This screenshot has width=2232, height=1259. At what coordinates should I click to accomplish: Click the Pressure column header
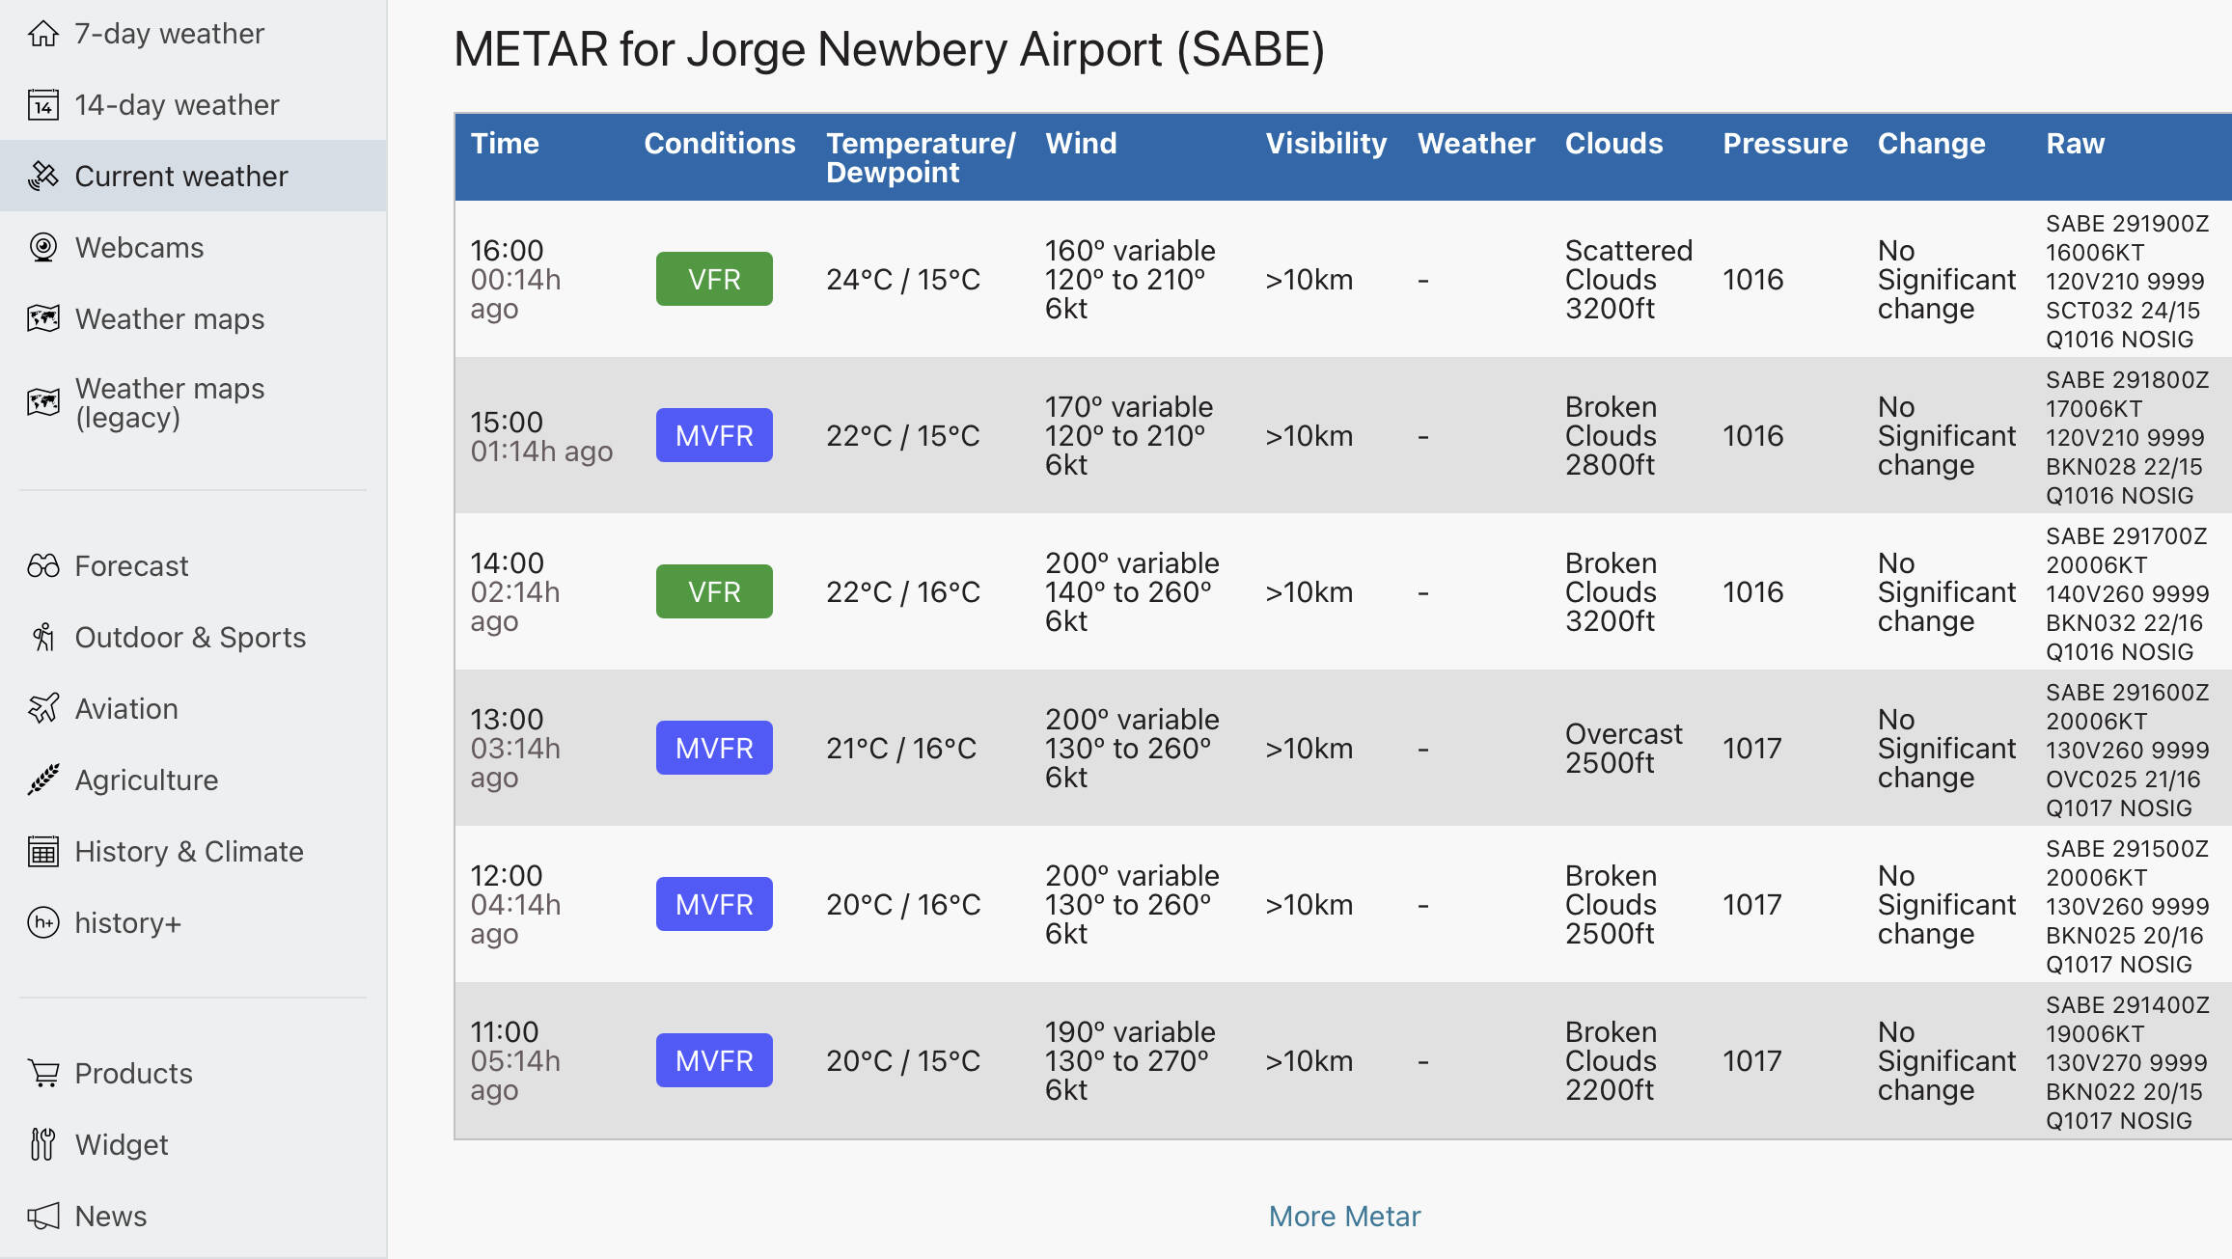point(1784,144)
